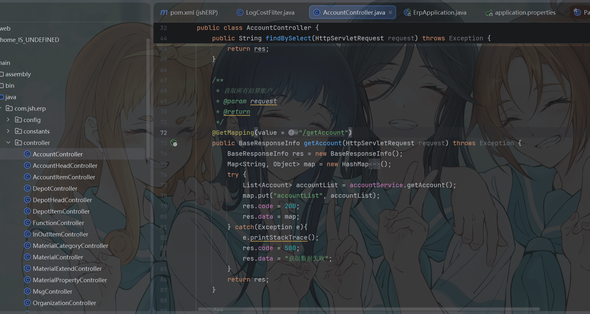Image resolution: width=590 pixels, height=314 pixels.
Task: Follow the "/getAccount" mapping URL link
Action: point(323,133)
